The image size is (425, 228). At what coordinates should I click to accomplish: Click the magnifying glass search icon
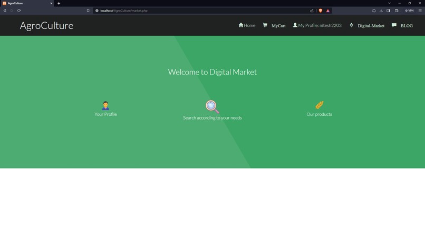coord(212,107)
